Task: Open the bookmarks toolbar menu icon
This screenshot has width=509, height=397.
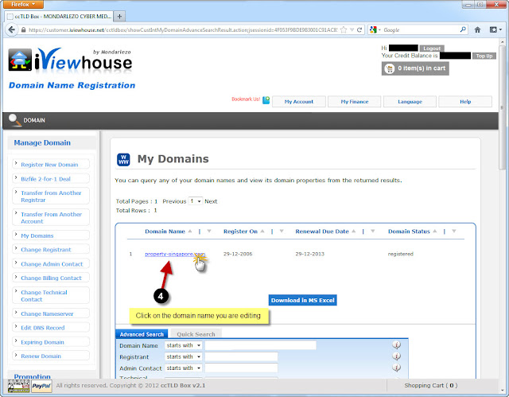Action: click(495, 30)
